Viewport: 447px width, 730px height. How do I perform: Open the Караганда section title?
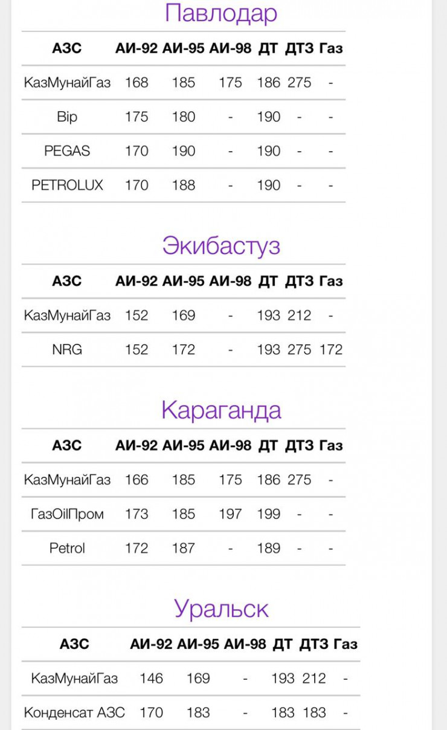tap(221, 410)
